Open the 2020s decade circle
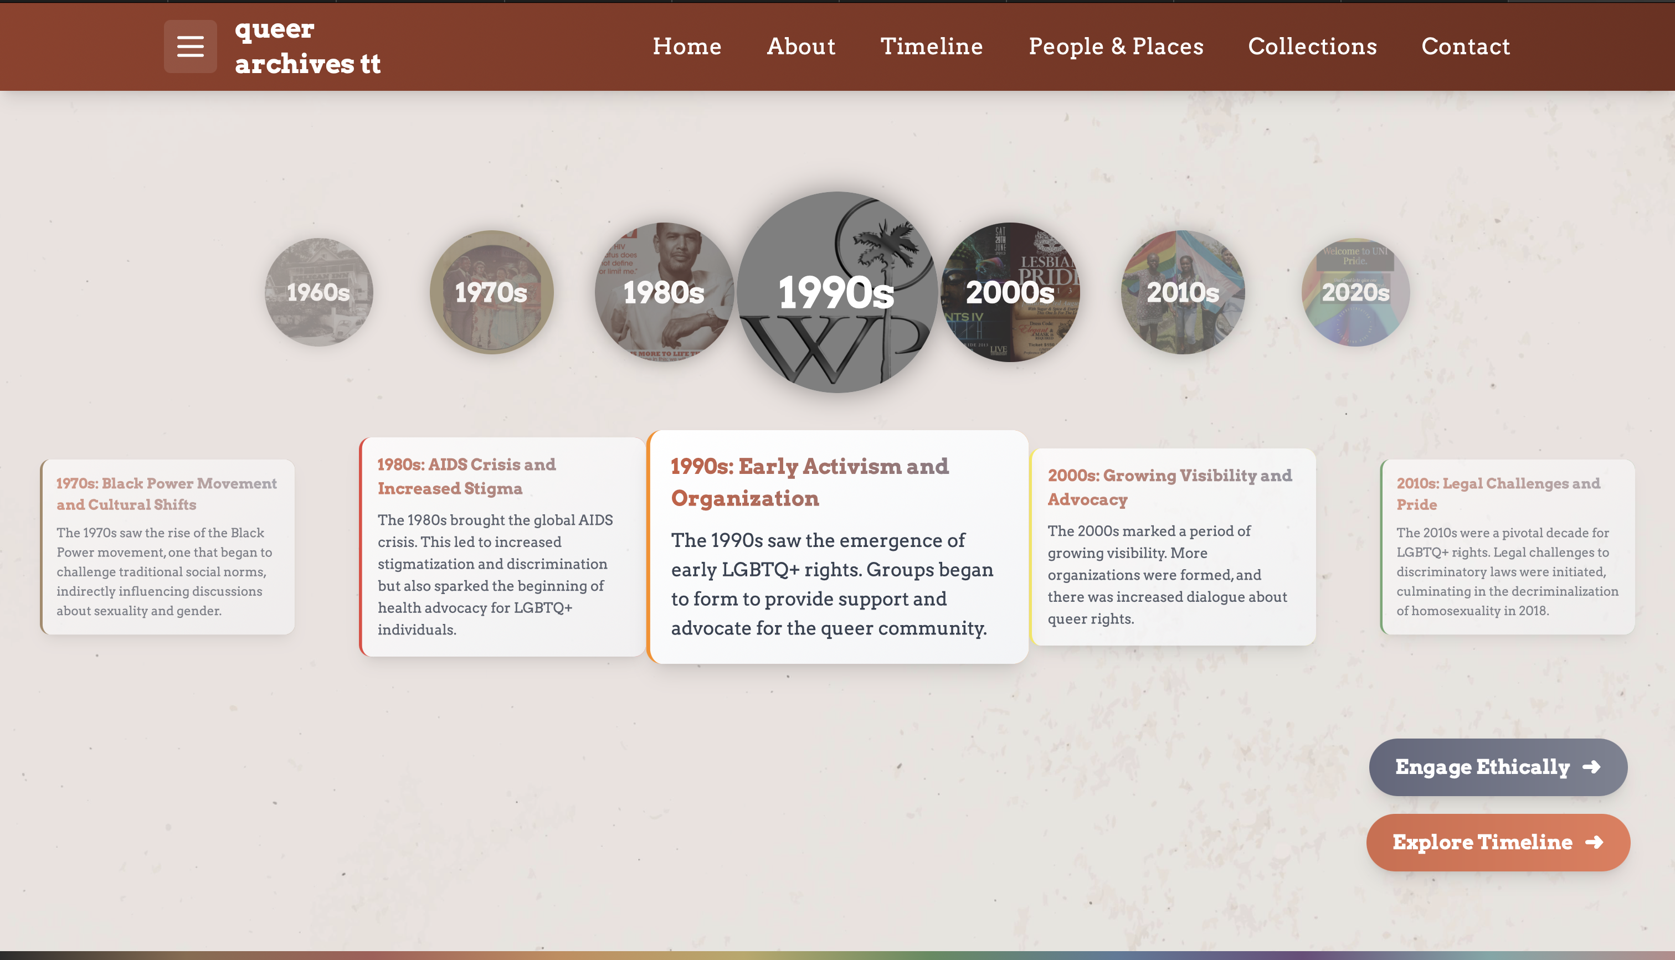 [x=1354, y=292]
